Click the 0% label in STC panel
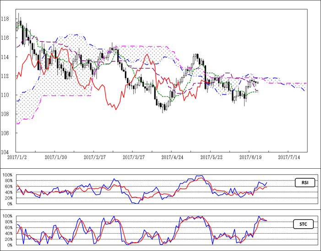The height and width of the screenshot is (251, 321). pyautogui.click(x=10, y=245)
